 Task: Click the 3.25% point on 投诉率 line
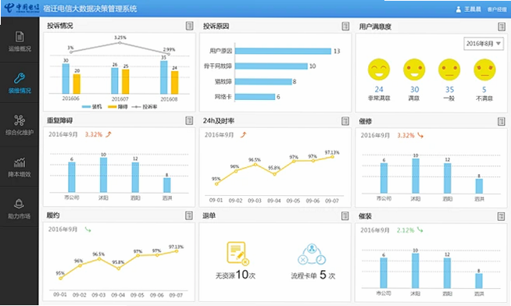click(120, 43)
